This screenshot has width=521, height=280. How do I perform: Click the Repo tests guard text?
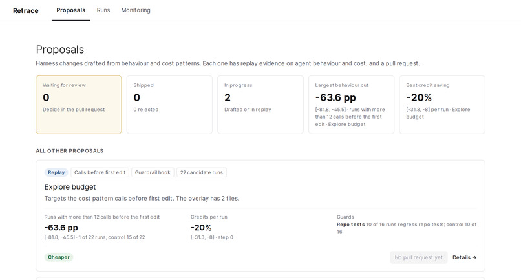[407, 228]
